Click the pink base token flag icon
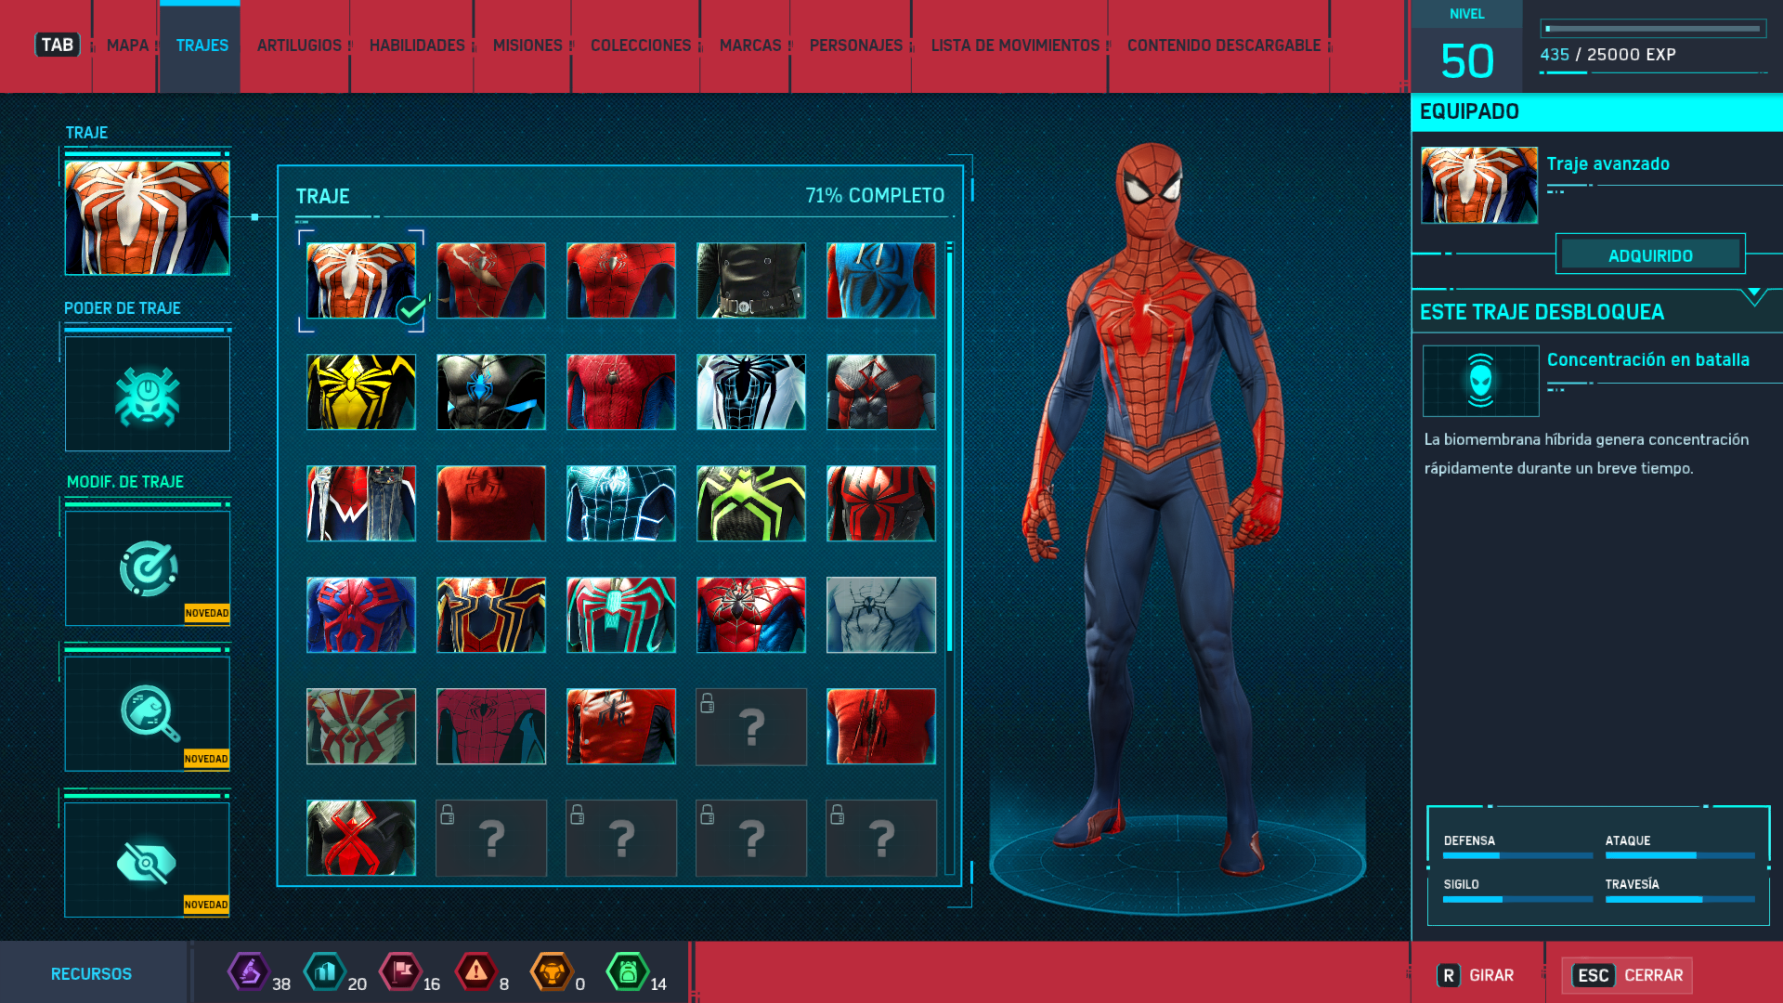The width and height of the screenshot is (1783, 1003). click(401, 972)
